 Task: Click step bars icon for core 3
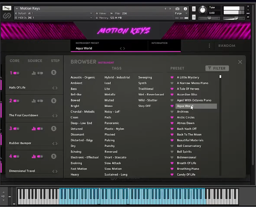tap(34, 129)
